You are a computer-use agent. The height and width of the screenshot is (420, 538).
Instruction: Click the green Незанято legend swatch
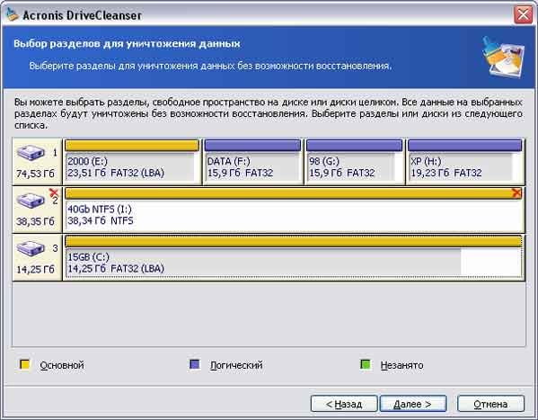coord(366,364)
